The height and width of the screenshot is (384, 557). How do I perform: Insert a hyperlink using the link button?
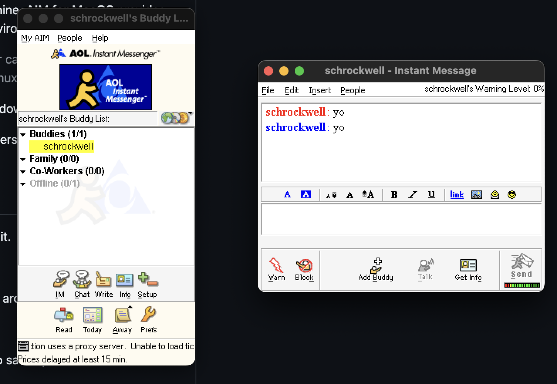pos(457,195)
